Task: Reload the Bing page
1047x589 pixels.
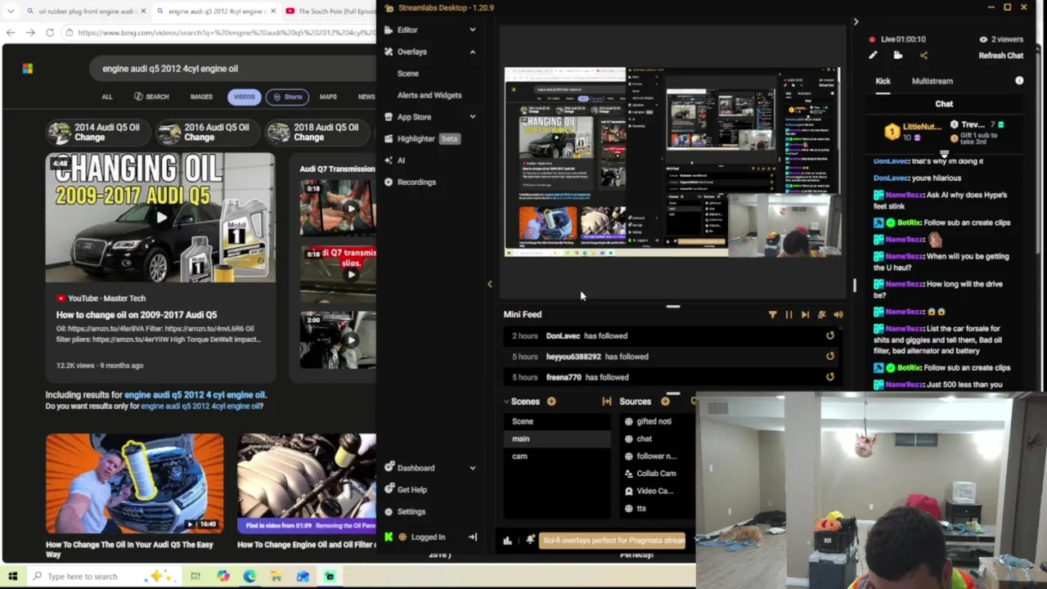Action: tap(50, 33)
